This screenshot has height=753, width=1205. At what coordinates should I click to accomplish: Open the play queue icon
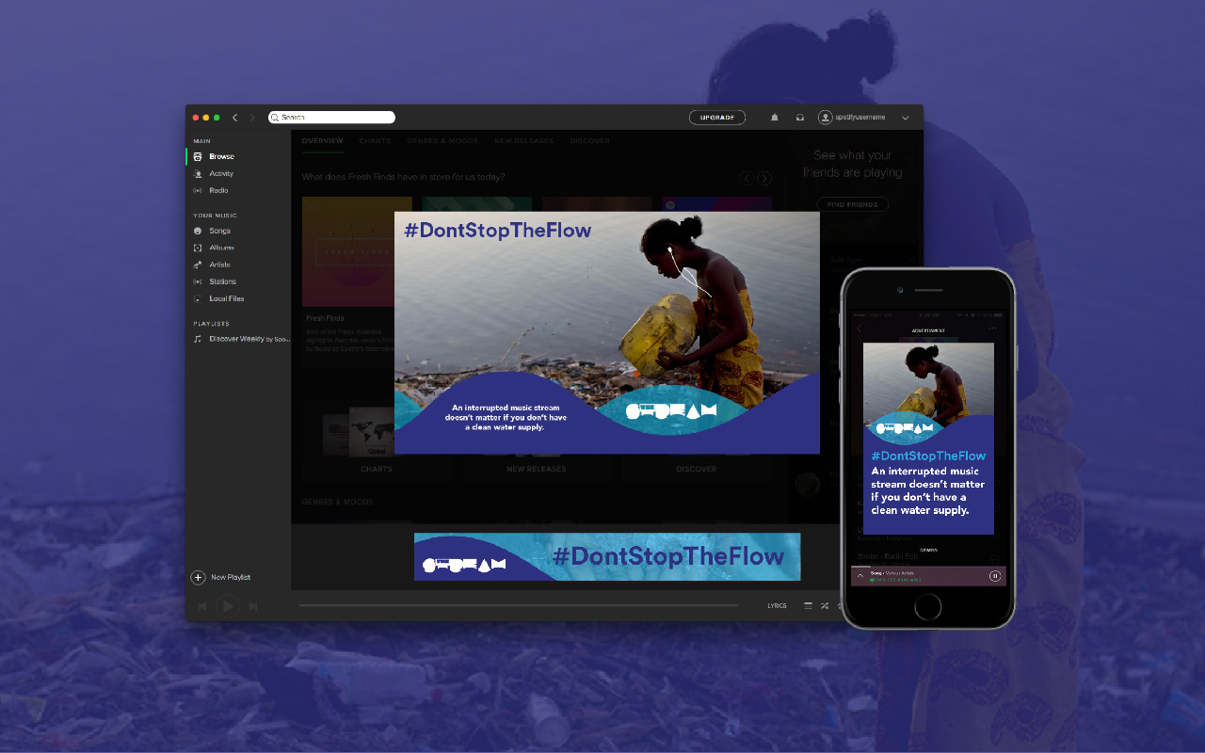[x=808, y=606]
